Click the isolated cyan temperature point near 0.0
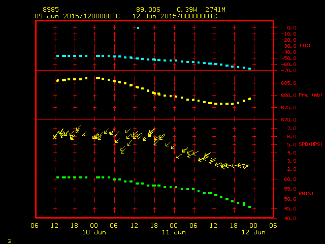The image size is (325, 244). click(138, 28)
